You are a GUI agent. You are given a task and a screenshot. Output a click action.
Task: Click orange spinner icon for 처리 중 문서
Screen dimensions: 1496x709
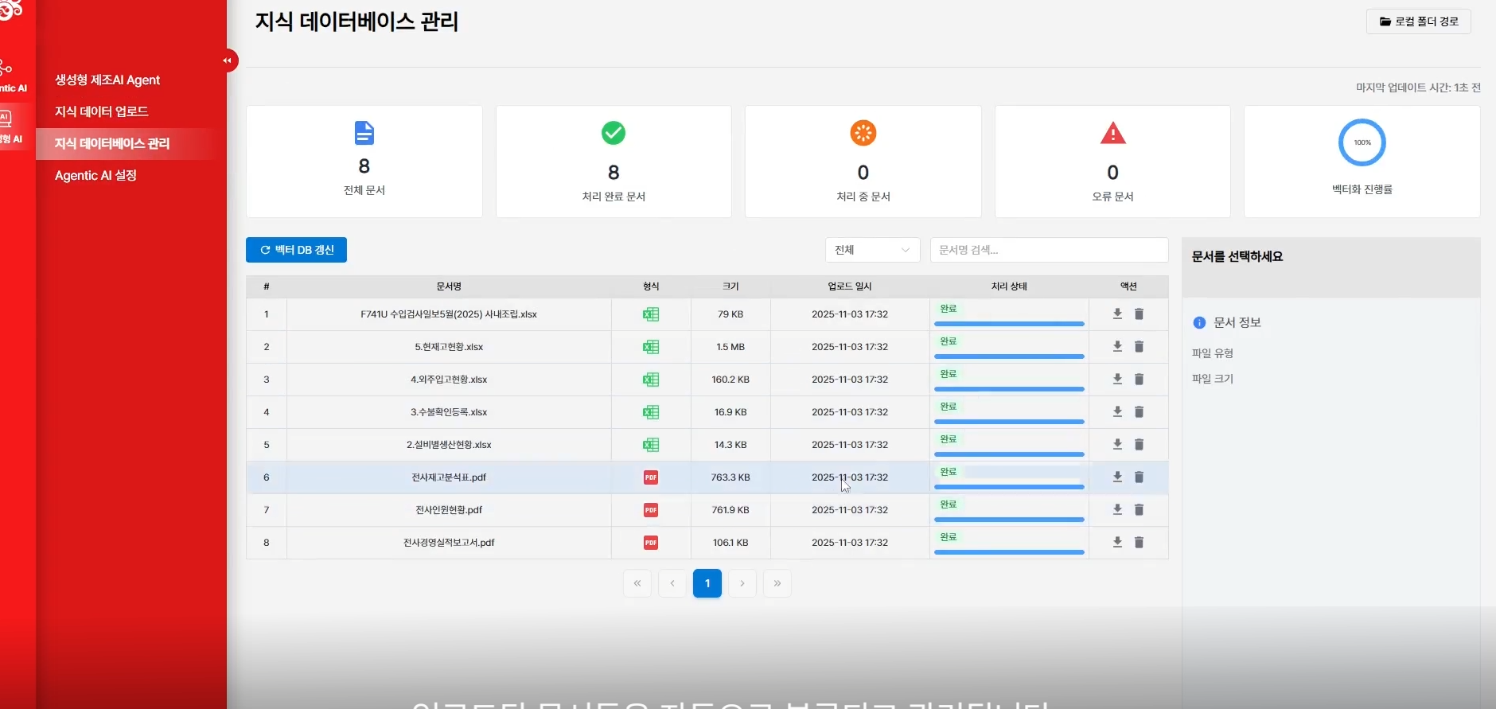pos(863,133)
